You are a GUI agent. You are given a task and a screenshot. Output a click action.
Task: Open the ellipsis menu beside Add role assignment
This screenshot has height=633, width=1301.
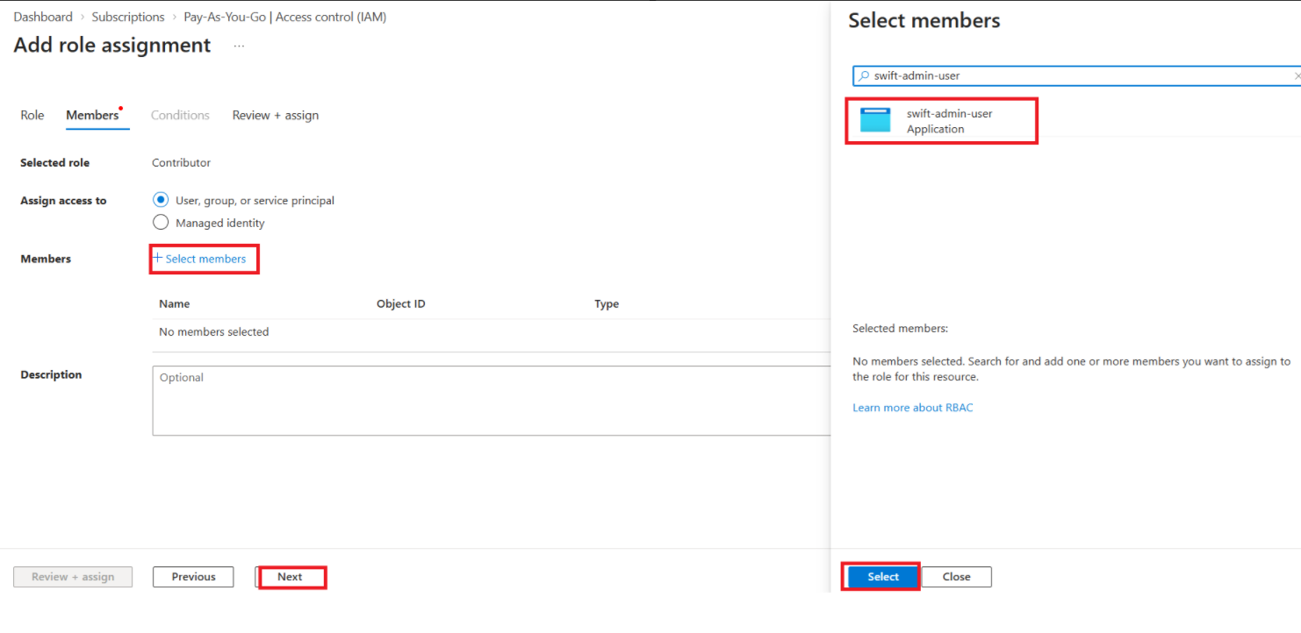click(239, 46)
